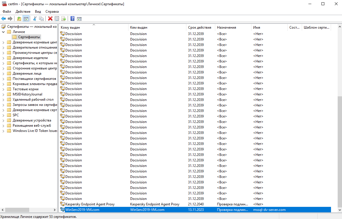
Task: Toggle Show/Hide Action Pane toolbar icon
Action: coord(79,19)
